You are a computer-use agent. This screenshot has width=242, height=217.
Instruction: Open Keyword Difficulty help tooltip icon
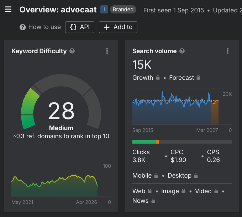click(x=72, y=51)
